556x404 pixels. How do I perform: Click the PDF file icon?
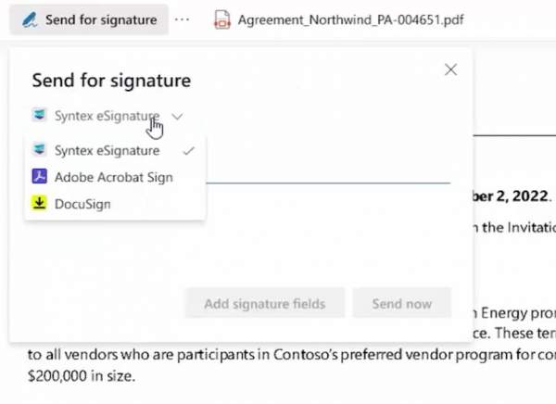(221, 19)
